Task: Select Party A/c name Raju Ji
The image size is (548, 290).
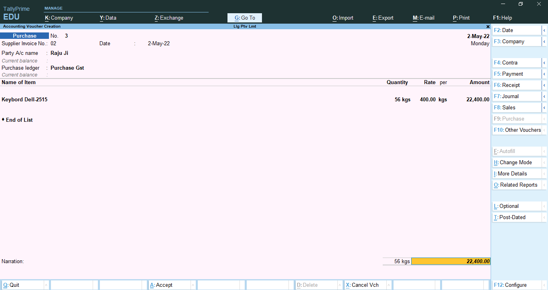Action: (x=59, y=53)
